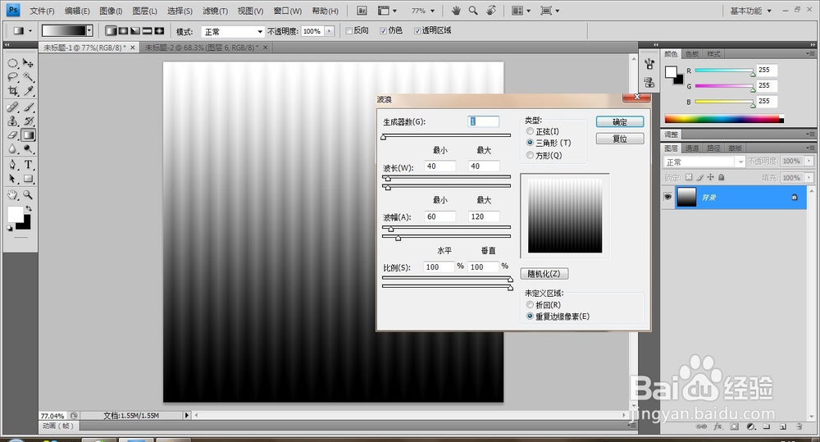This screenshot has width=820, height=442.
Task: Choose linear gradient style icon
Action: (x=111, y=31)
